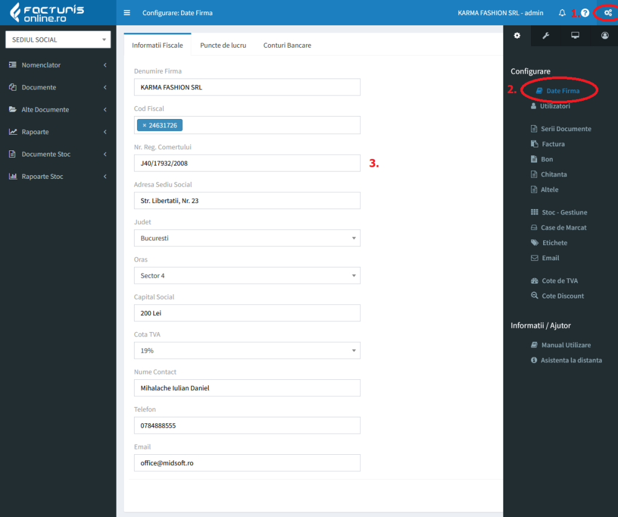Viewport: 618px width, 517px height.
Task: Click the Rapoarte line chart icon
Action: point(13,132)
